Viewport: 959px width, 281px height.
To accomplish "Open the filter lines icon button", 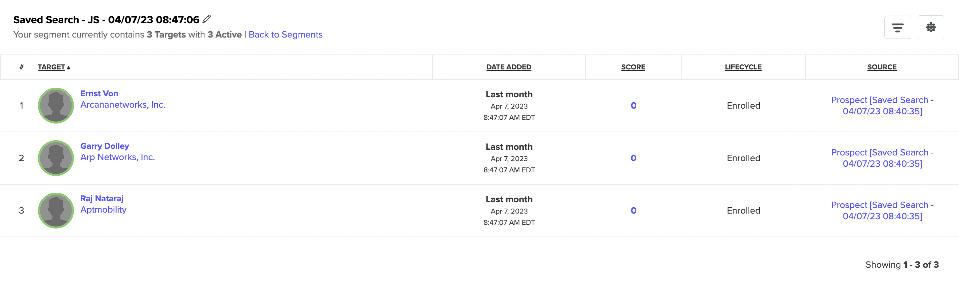I will pyautogui.click(x=898, y=28).
